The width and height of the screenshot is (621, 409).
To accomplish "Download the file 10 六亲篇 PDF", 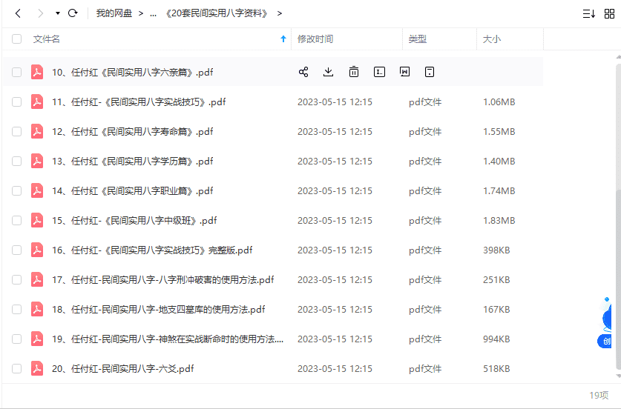I will tap(329, 72).
